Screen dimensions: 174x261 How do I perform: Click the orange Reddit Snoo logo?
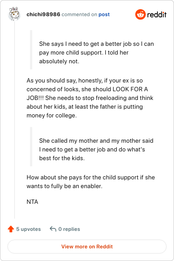(141, 14)
